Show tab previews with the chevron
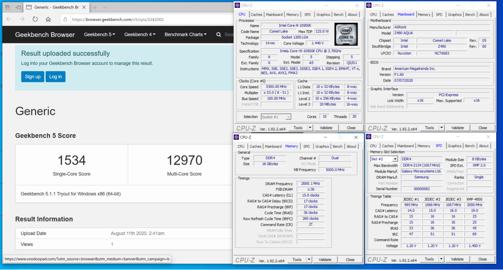Image resolution: width=503 pixels, height=270 pixels. tap(105, 8)
